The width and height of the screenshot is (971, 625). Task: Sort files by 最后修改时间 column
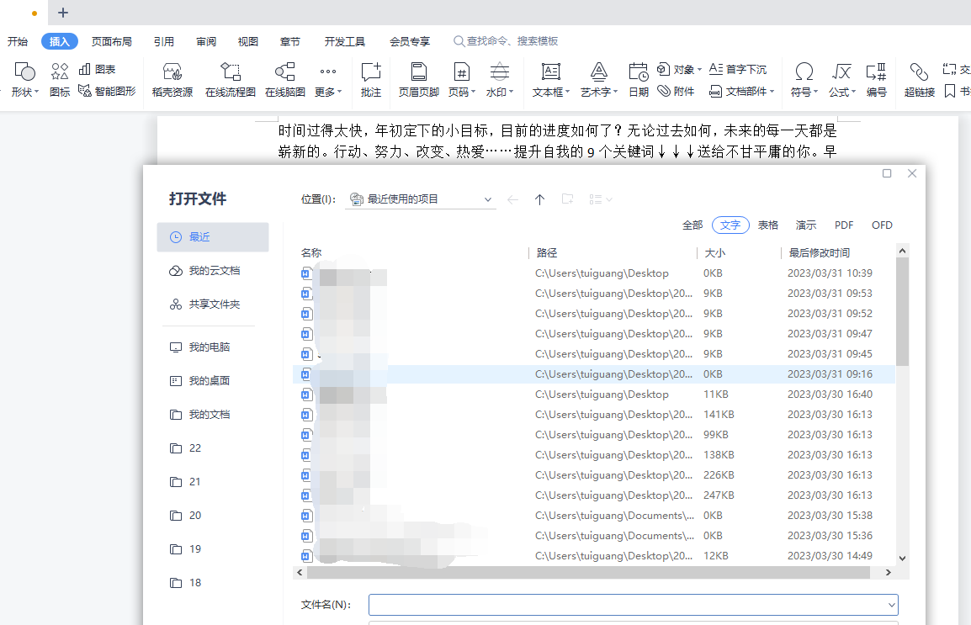click(819, 252)
